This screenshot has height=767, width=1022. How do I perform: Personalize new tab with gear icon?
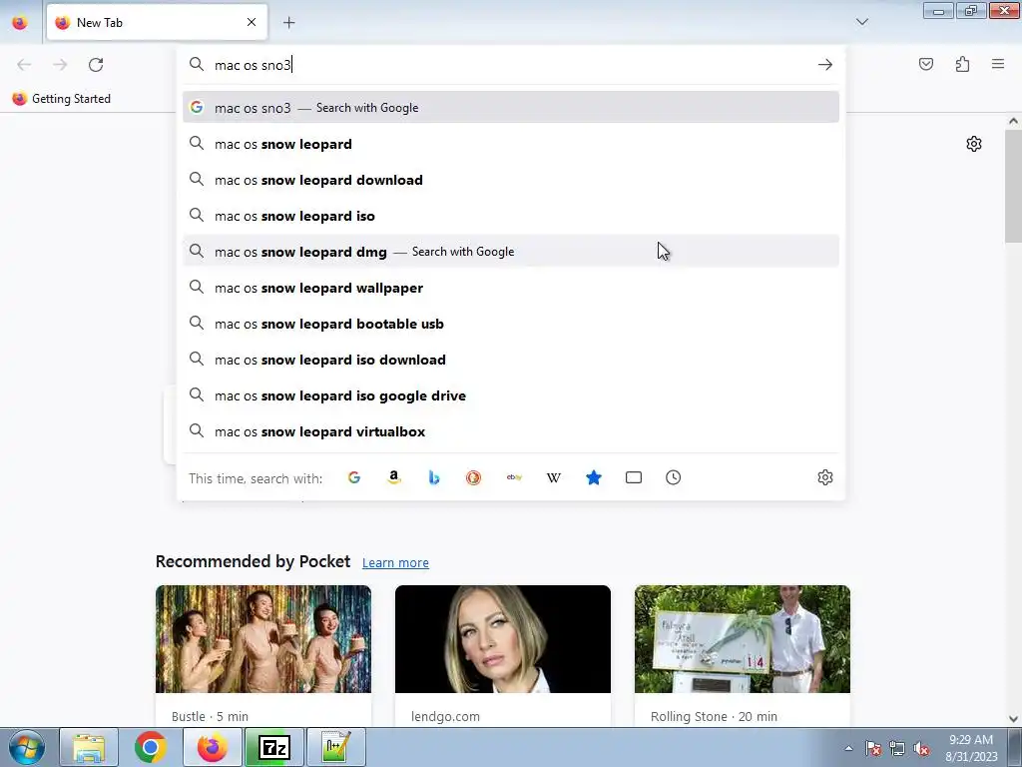[x=974, y=144]
